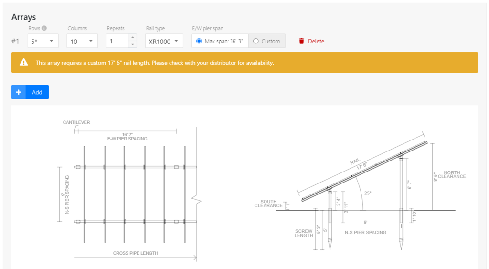The width and height of the screenshot is (489, 269).
Task: Increase Repeats with the up arrow
Action: pyautogui.click(x=132, y=38)
